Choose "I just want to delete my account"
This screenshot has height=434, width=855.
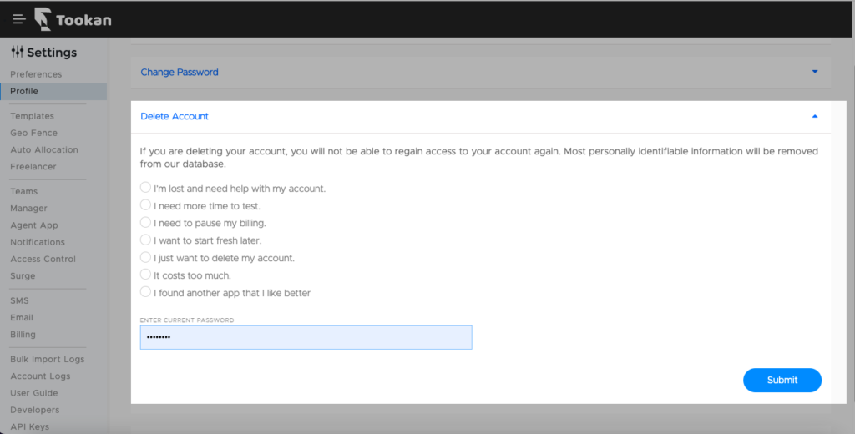(145, 257)
